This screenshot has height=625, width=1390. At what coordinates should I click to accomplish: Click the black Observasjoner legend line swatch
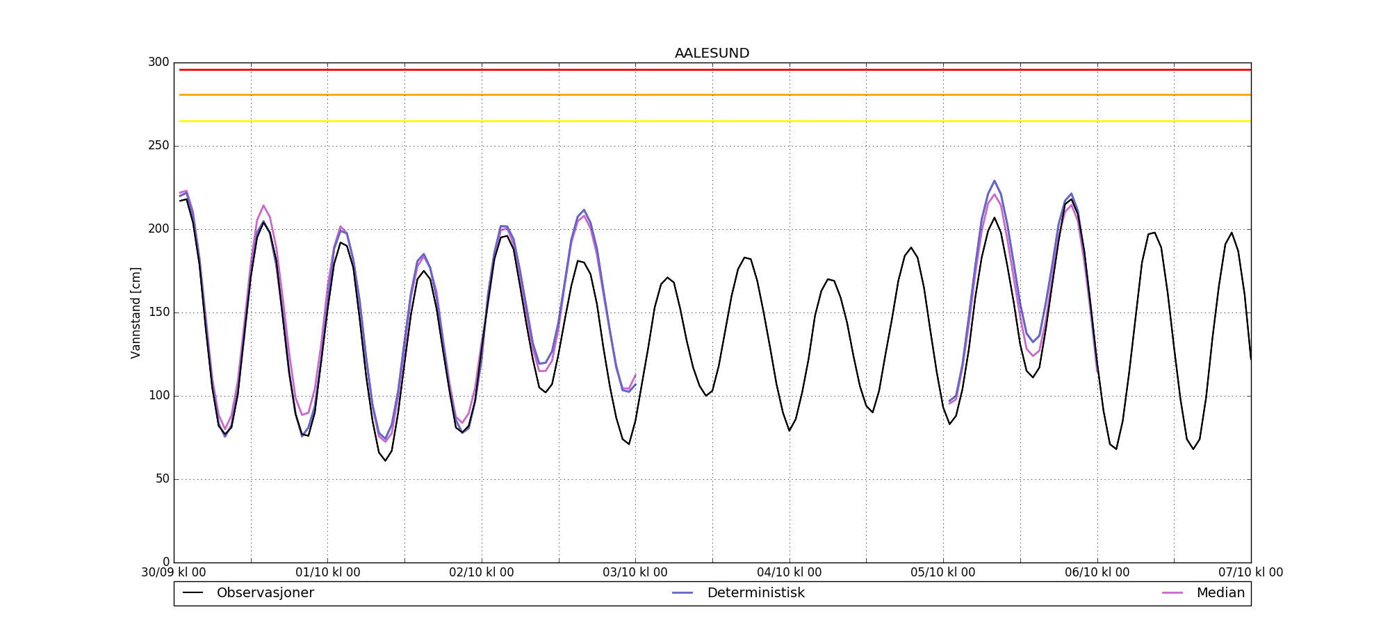click(x=193, y=593)
